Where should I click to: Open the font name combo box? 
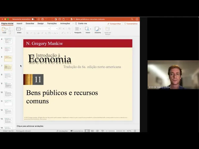38,29
